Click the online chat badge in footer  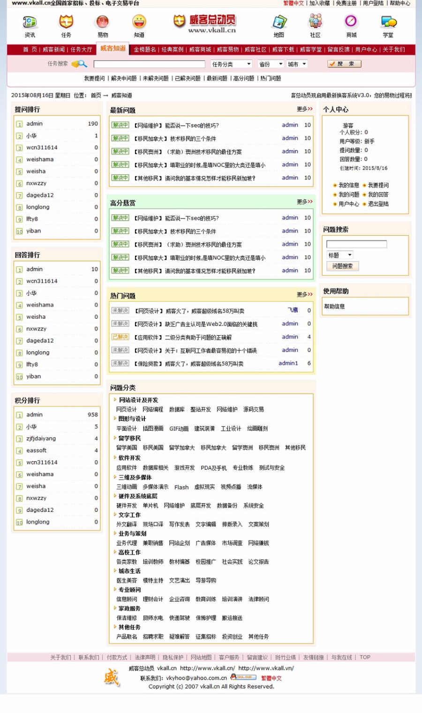pyautogui.click(x=243, y=677)
